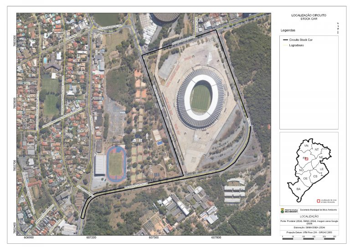Select the OE region on the inset map
Viewport: 350px width, 247px height.
(x=305, y=179)
